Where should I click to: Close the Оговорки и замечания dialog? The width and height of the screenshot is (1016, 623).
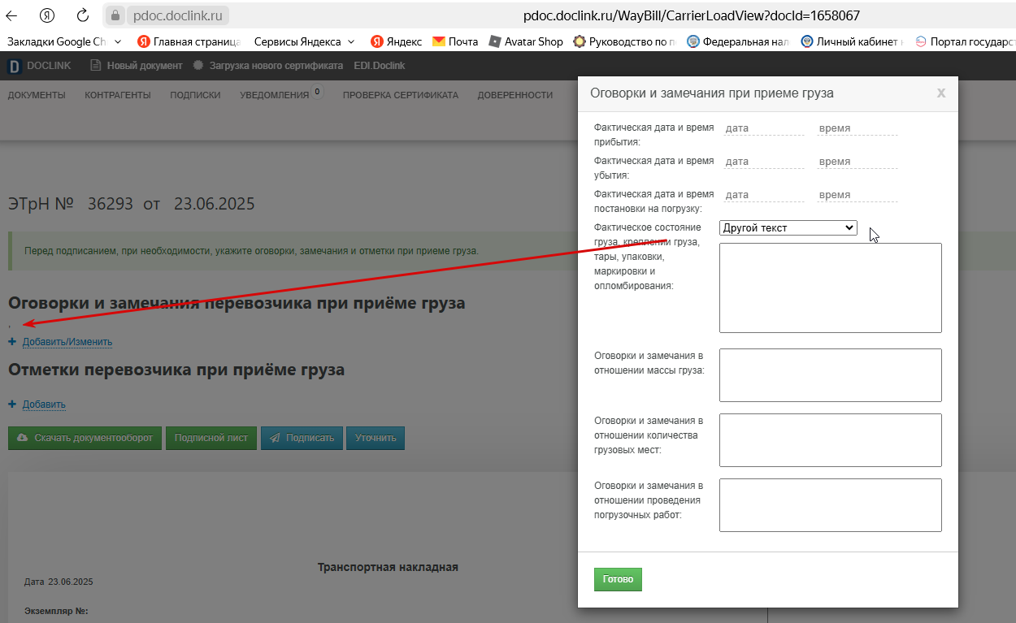point(941,93)
